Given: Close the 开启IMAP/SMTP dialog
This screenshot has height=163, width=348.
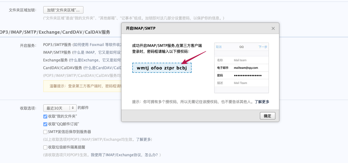Looking at the screenshot, I should 273,28.
